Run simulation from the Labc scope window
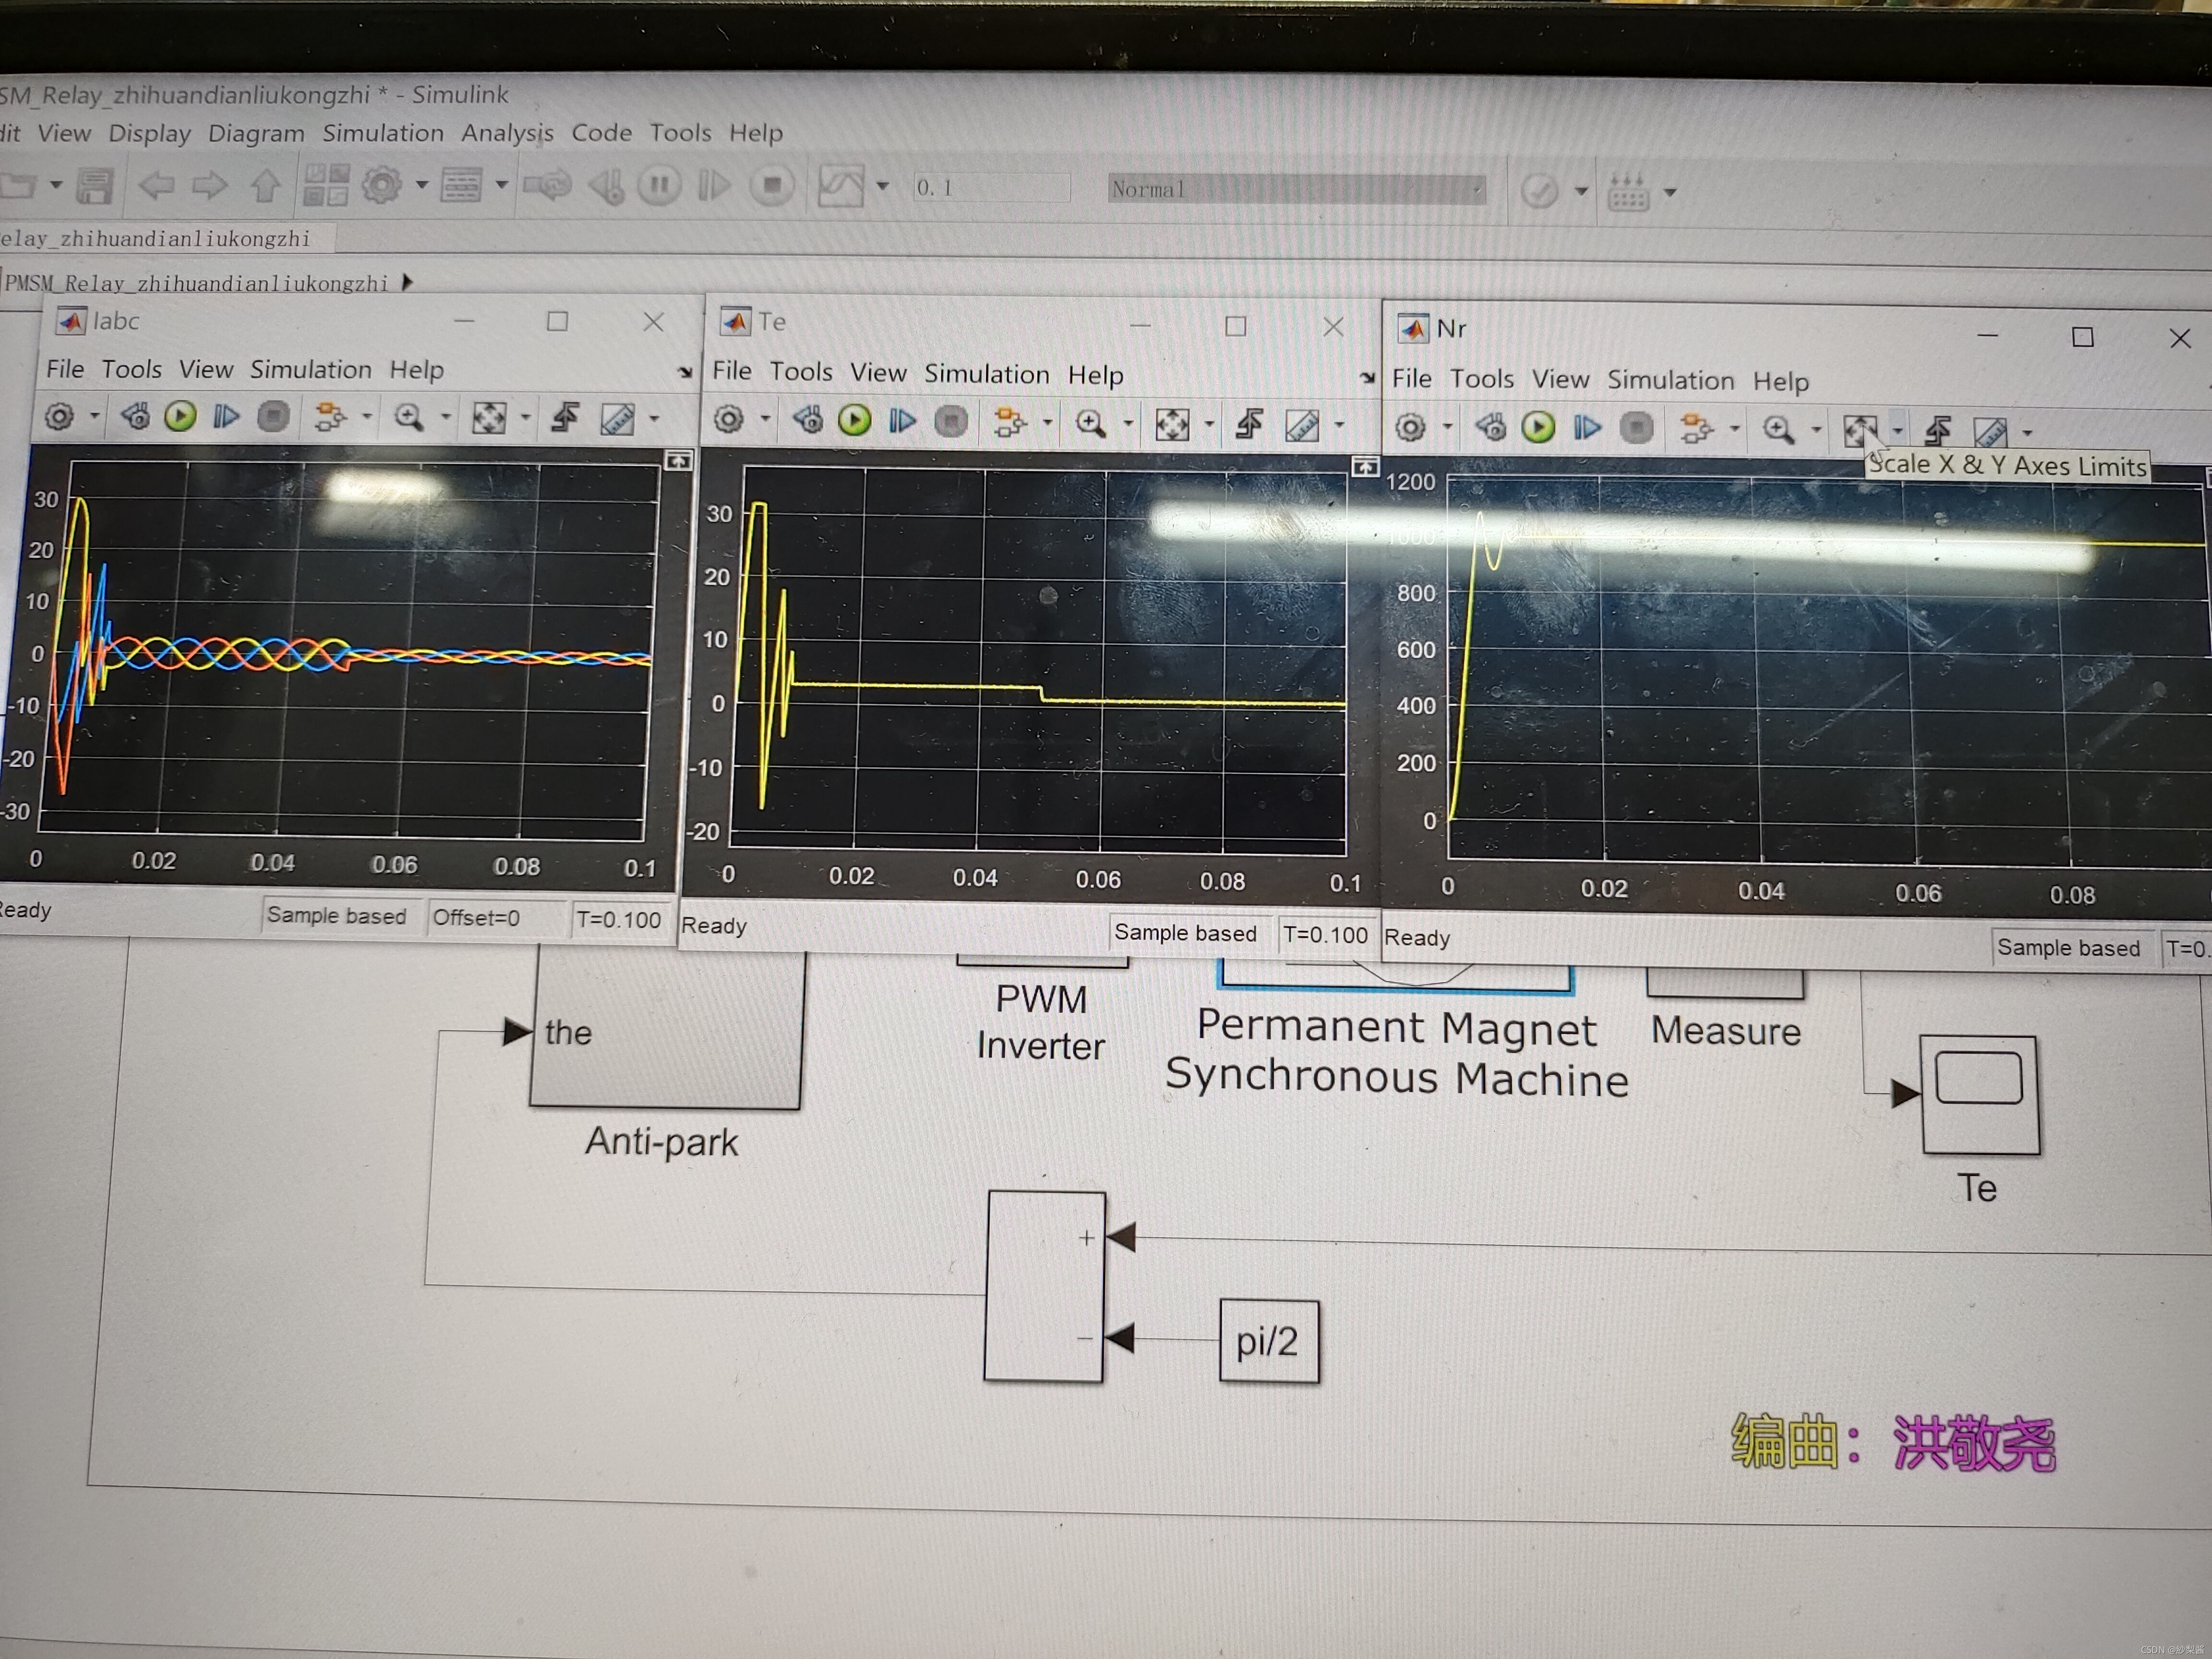Viewport: 2212px width, 1659px height. [x=180, y=416]
